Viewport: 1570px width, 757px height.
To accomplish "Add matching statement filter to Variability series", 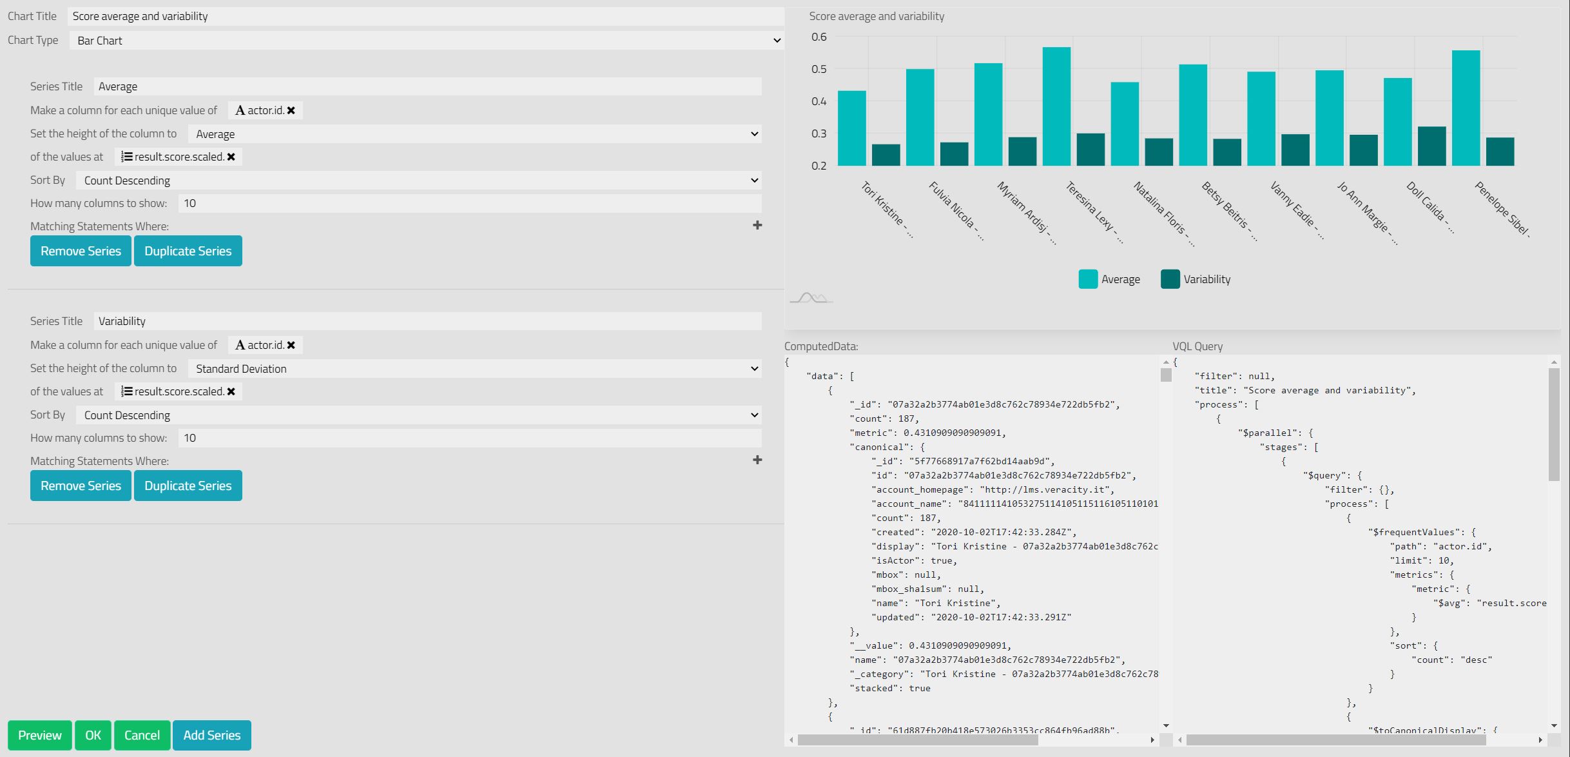I will click(x=757, y=460).
